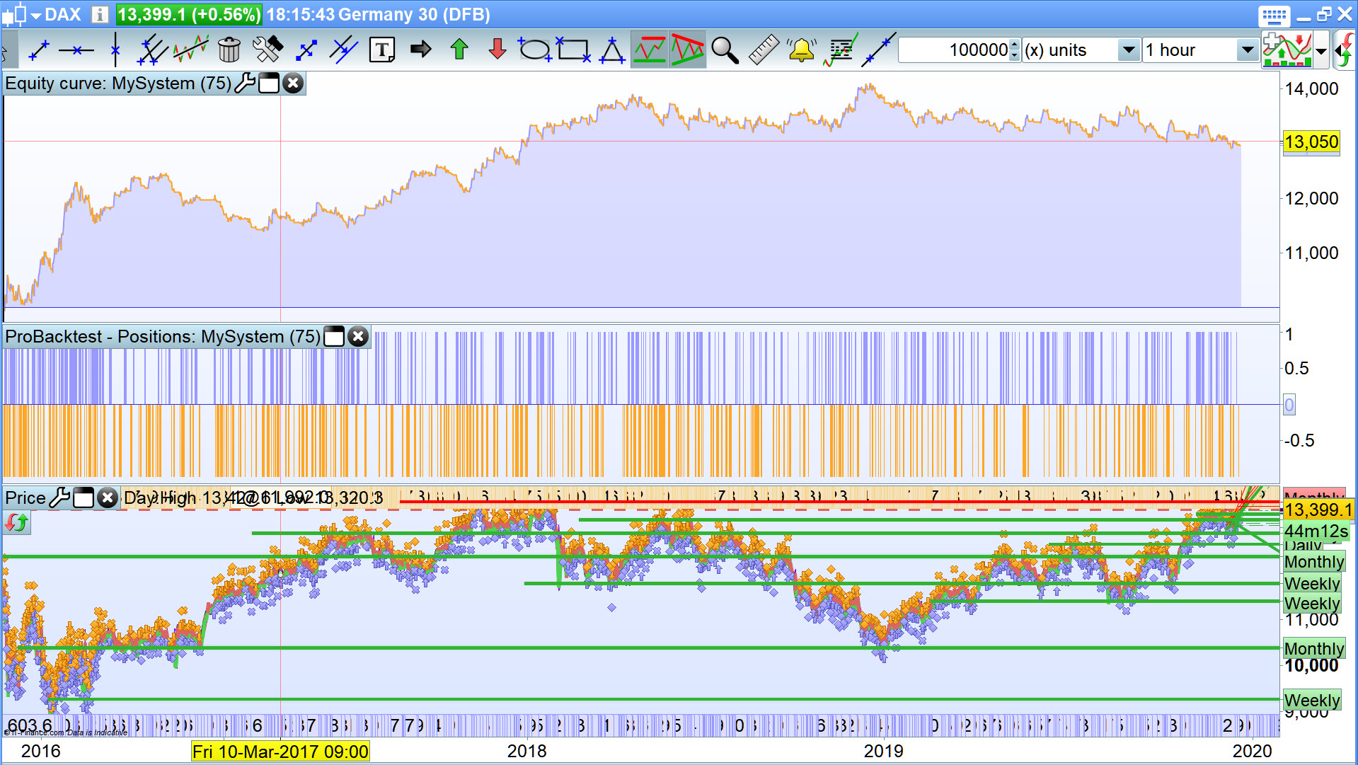Click the quantity field showing 100000
Image resolution: width=1358 pixels, height=765 pixels.
(x=954, y=50)
